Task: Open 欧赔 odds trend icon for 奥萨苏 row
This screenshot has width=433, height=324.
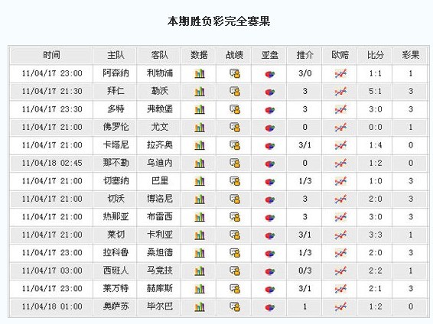Action: tap(340, 306)
